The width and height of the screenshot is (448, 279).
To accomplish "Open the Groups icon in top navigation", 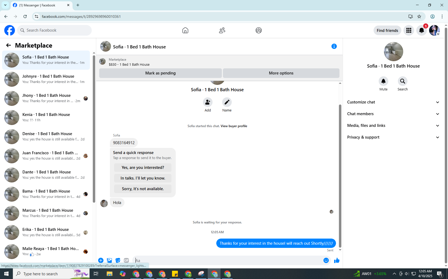I will coord(259,30).
